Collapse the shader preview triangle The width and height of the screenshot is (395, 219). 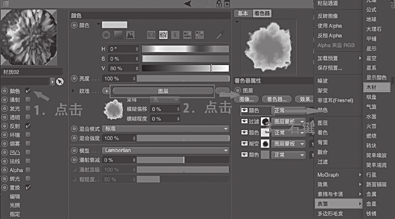pos(237,22)
